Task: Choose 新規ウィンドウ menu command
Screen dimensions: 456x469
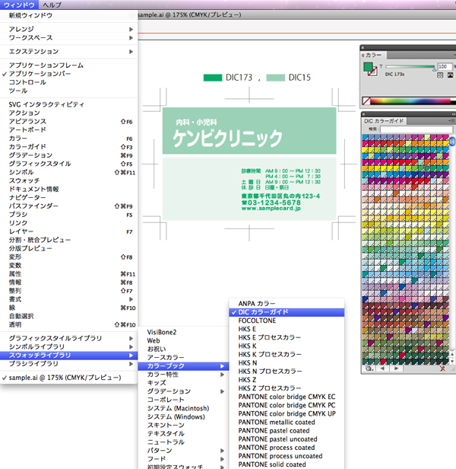Action: (x=30, y=15)
